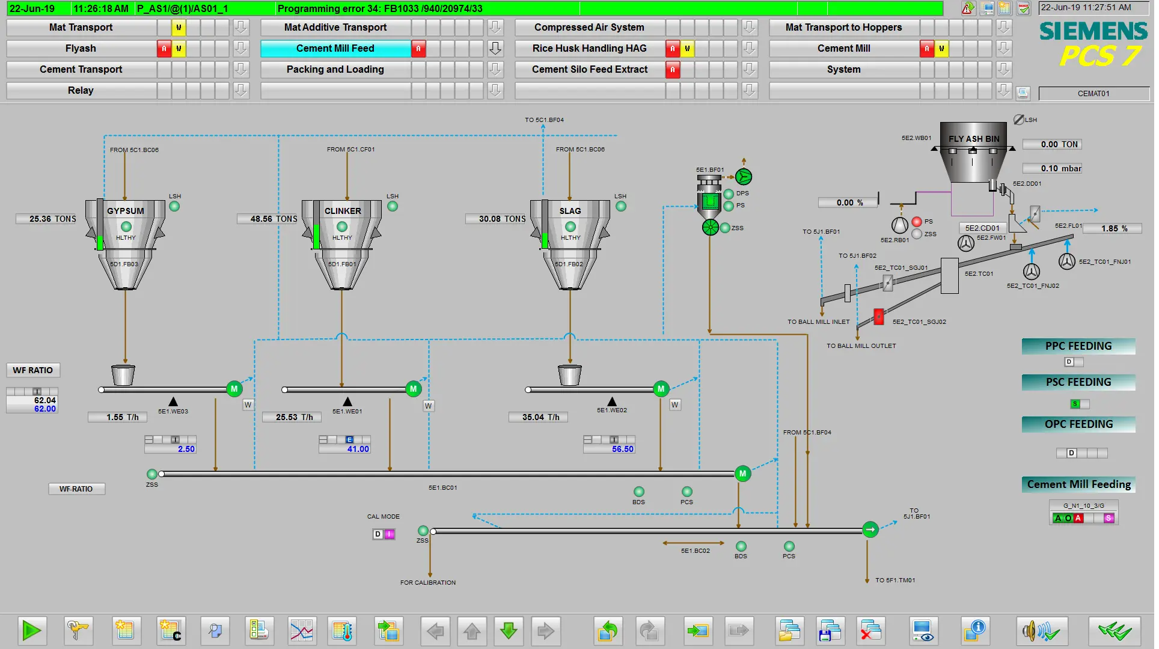Click the loop-in-alarm warning triangle icon
This screenshot has width=1159, height=649.
[968, 8]
